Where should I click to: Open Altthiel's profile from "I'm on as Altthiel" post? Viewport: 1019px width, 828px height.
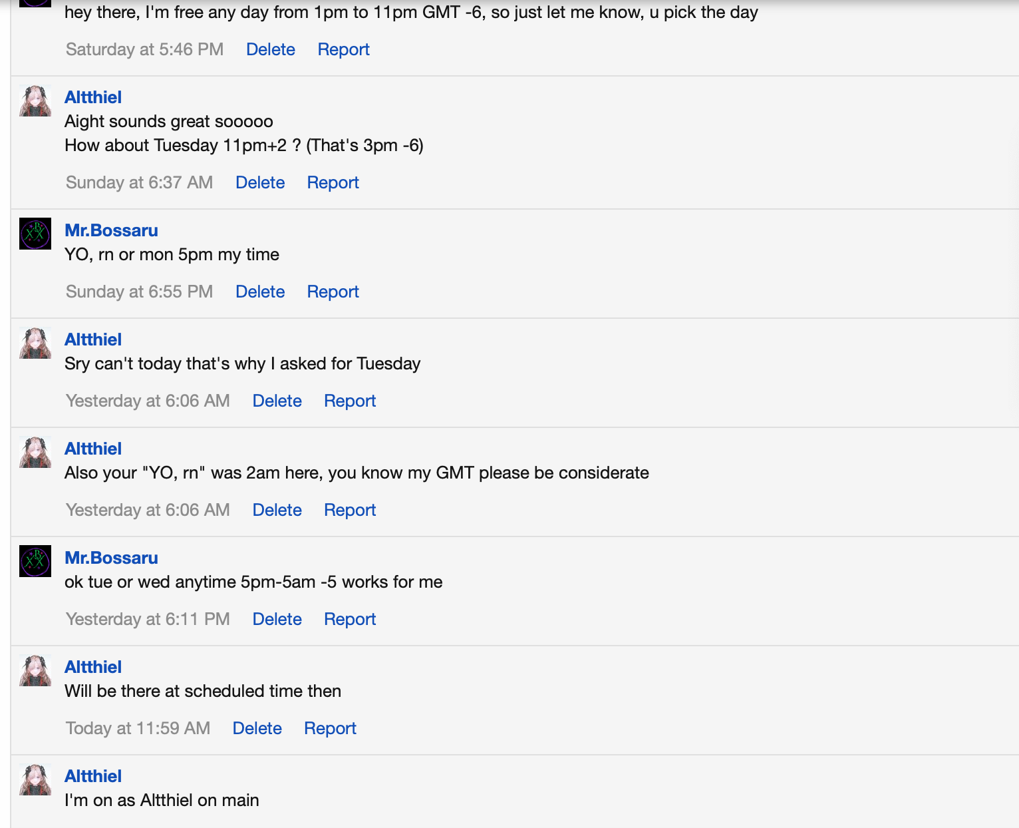[x=93, y=776]
